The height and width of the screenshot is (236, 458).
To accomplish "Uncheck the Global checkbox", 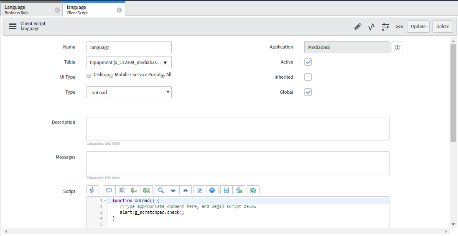I will (308, 92).
